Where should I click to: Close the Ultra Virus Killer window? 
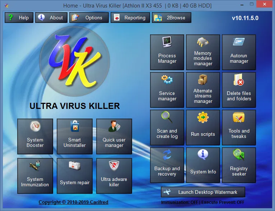265,4
